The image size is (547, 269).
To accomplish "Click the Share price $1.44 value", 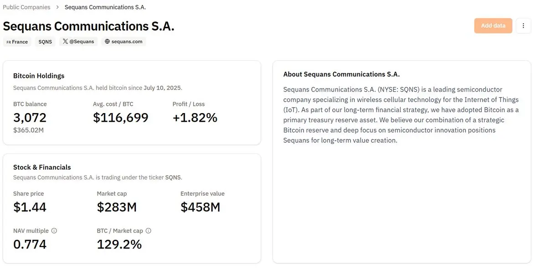I will click(30, 207).
